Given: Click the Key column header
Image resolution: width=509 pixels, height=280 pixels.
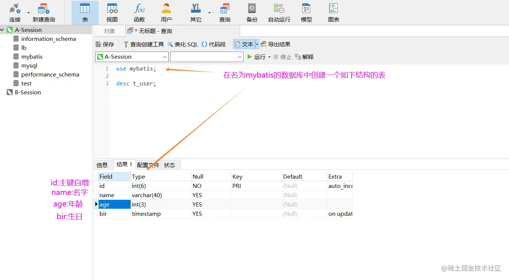Looking at the screenshot, I should pyautogui.click(x=257, y=176).
